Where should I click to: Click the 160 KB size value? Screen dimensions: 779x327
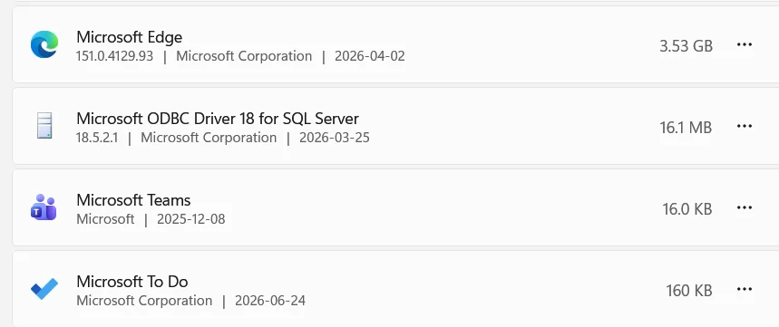[689, 290]
